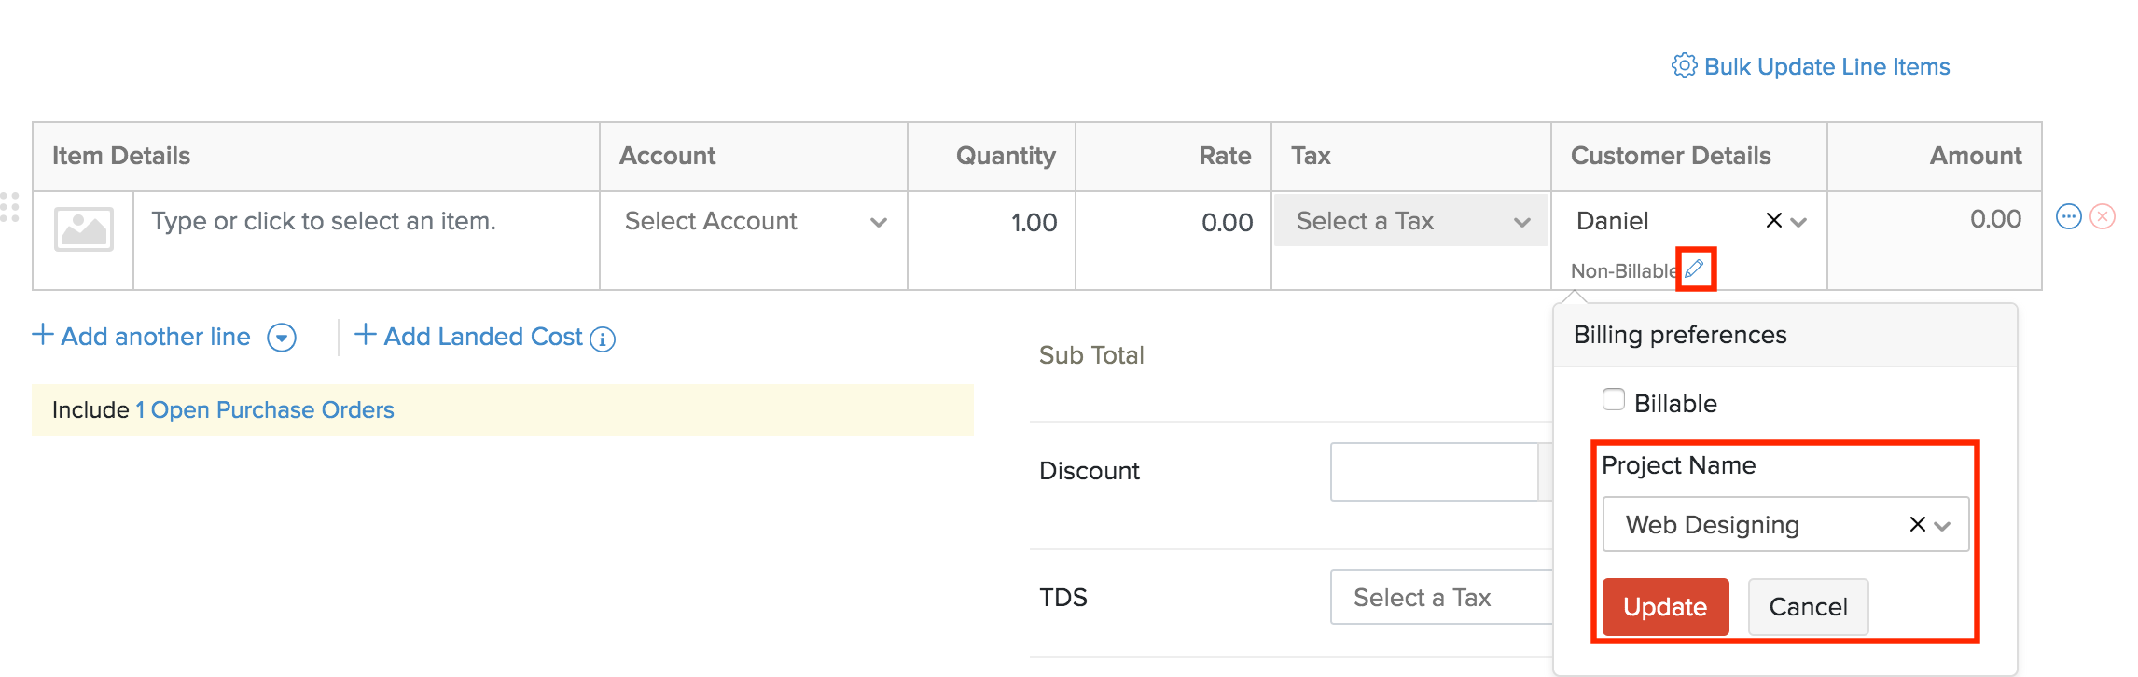This screenshot has height=677, width=2138.
Task: Click the item image placeholder thumbnail
Action: (84, 229)
